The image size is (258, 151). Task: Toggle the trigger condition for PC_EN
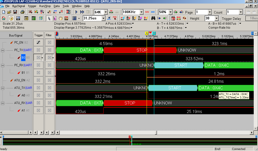[38, 43]
